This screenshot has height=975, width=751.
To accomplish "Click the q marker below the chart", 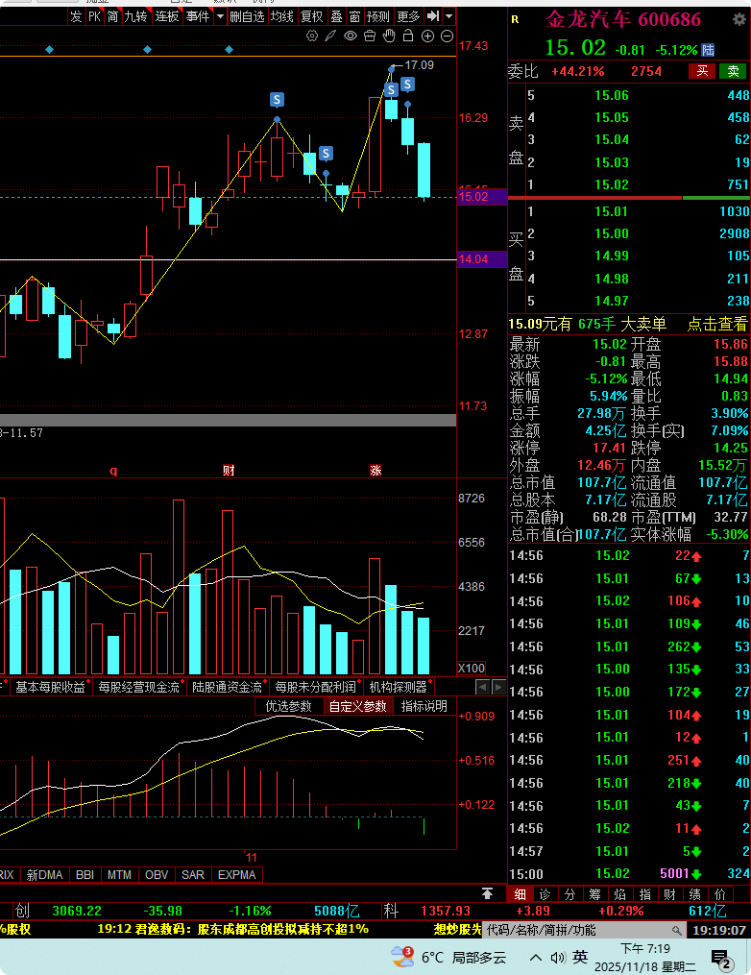I will pyautogui.click(x=113, y=471).
